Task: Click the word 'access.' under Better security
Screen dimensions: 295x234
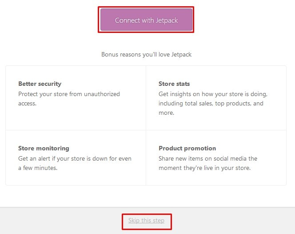Action: click(28, 103)
